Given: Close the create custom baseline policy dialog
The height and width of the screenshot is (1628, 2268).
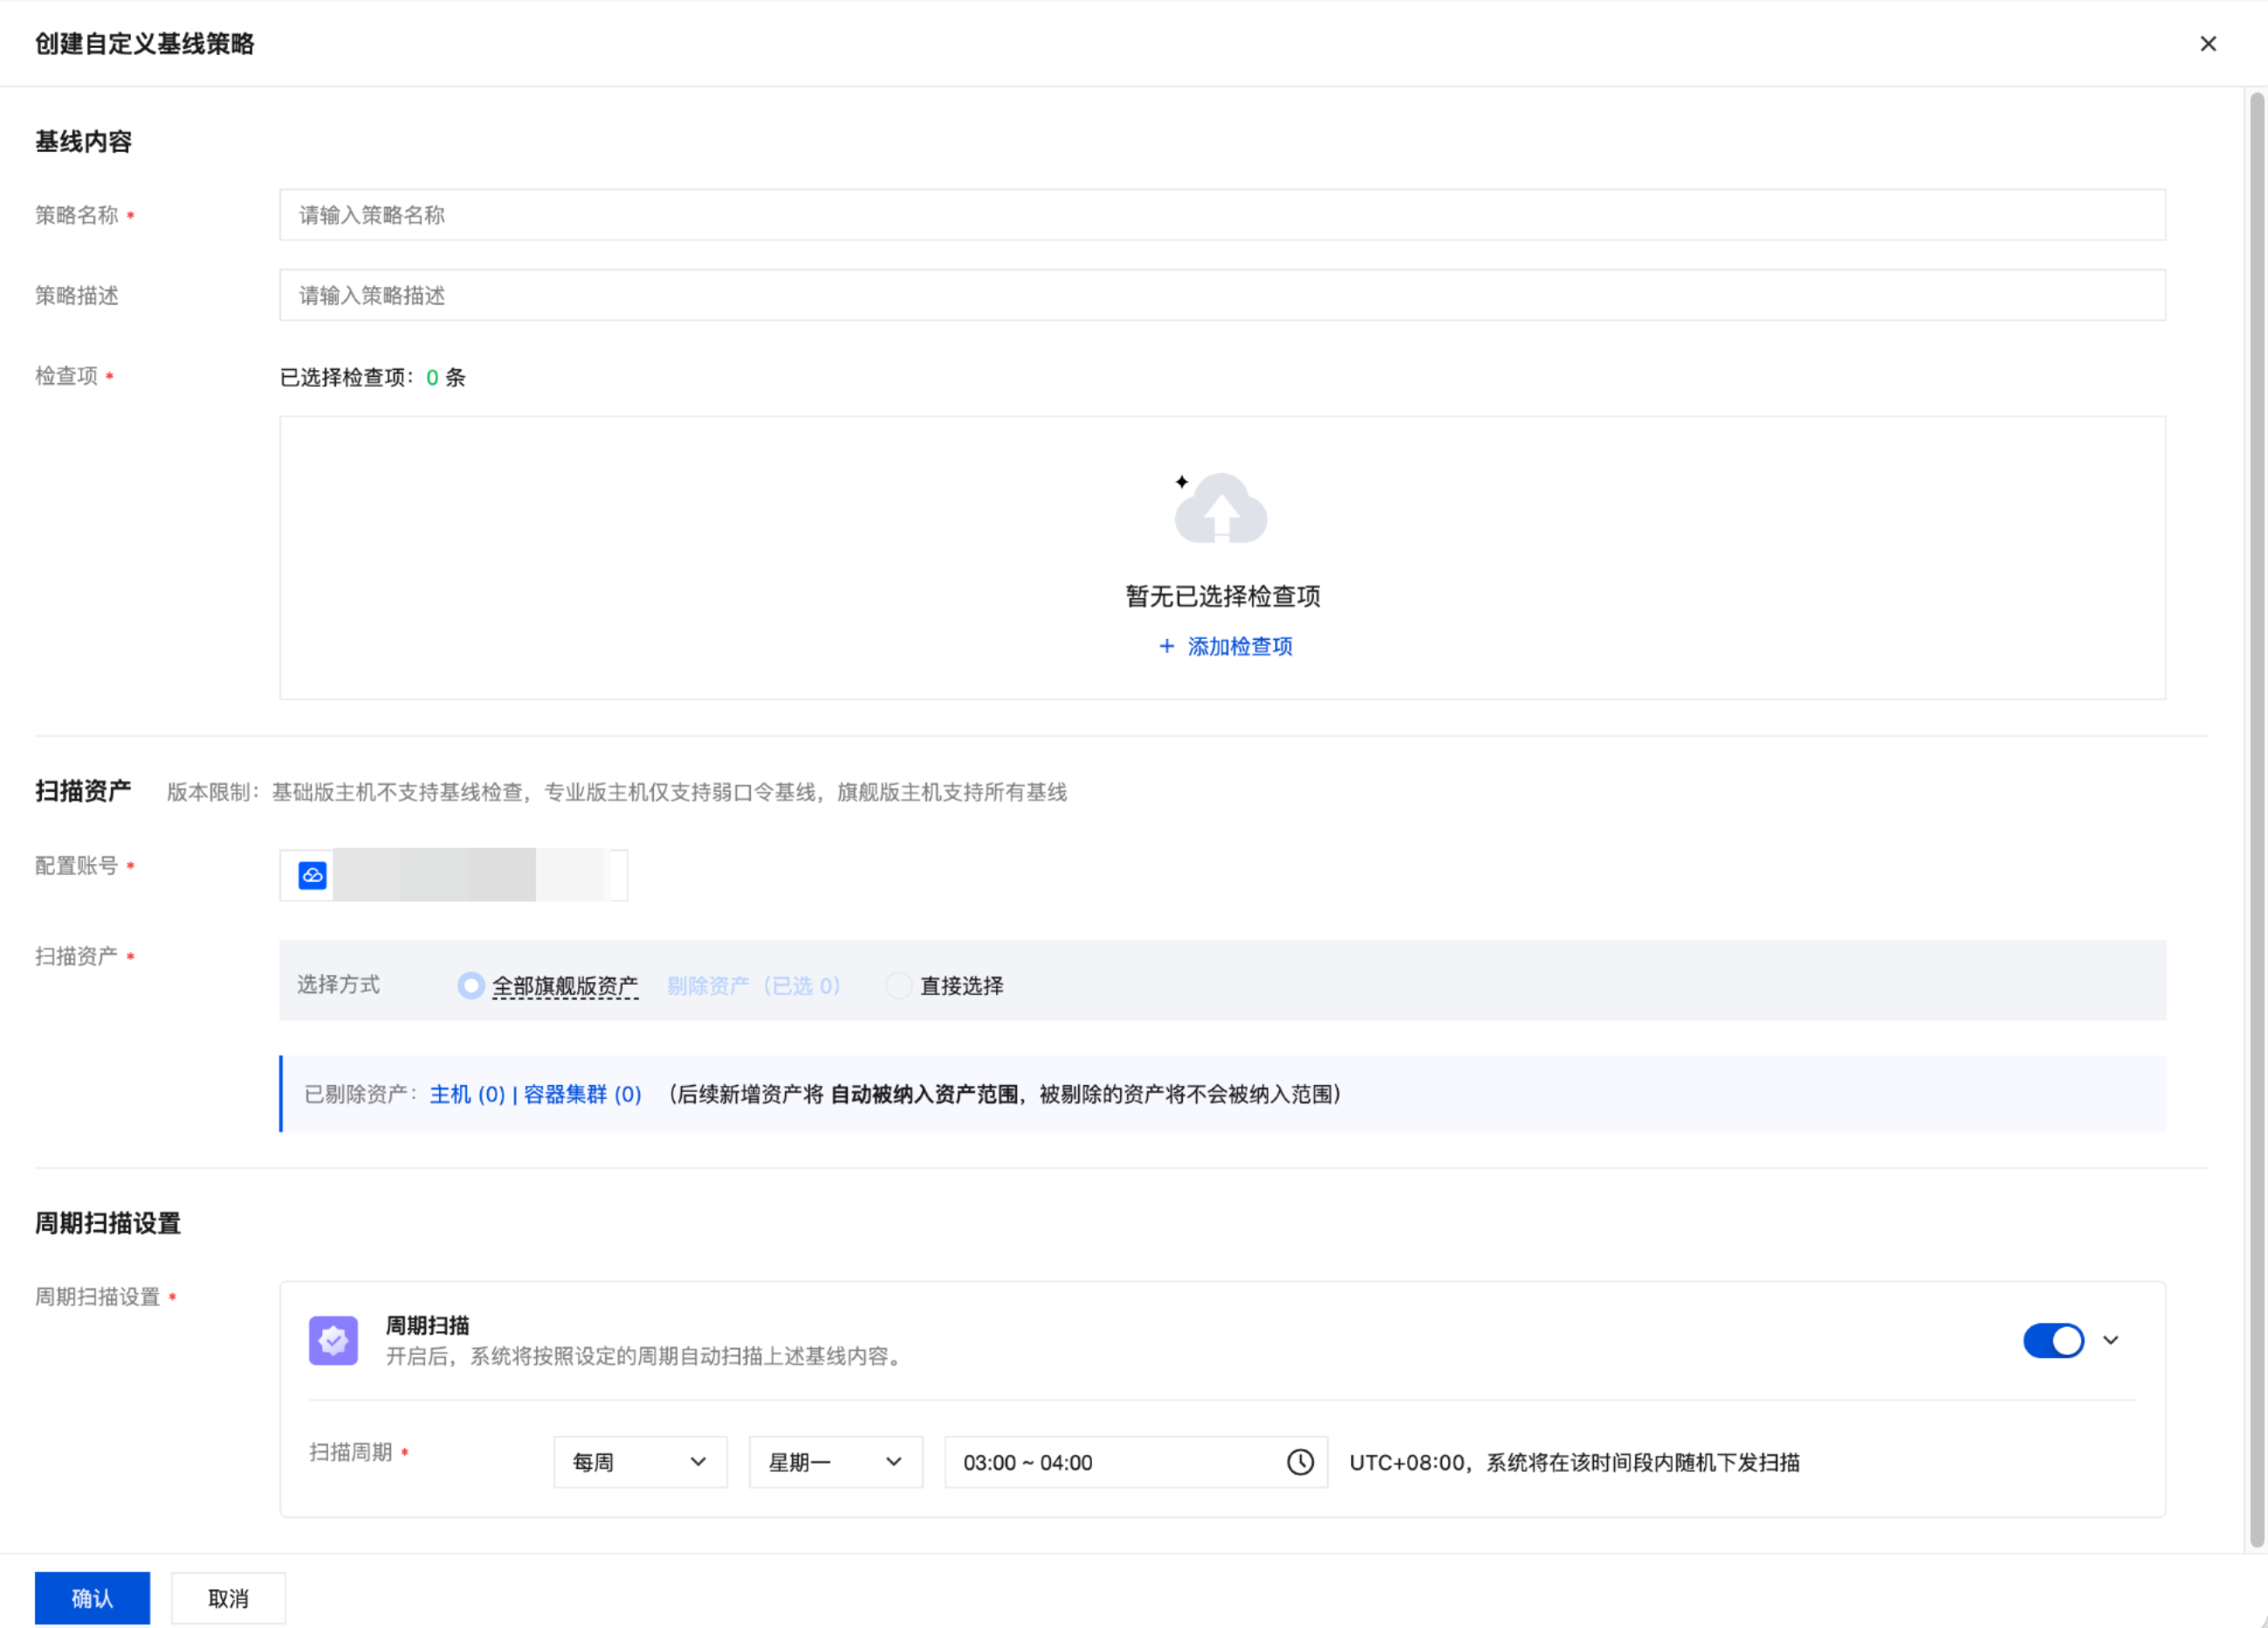Looking at the screenshot, I should tap(2208, 44).
